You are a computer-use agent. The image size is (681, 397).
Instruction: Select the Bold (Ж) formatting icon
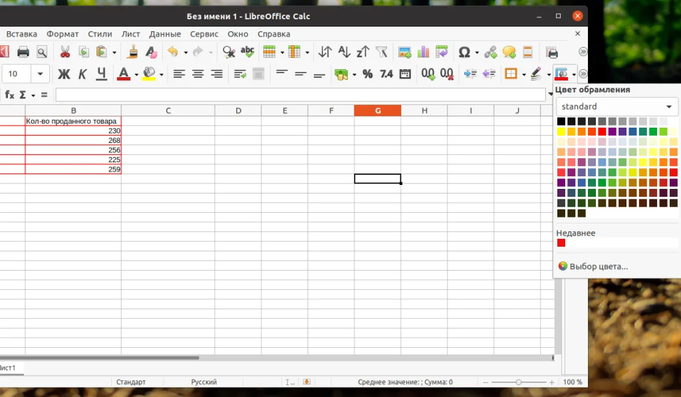64,74
